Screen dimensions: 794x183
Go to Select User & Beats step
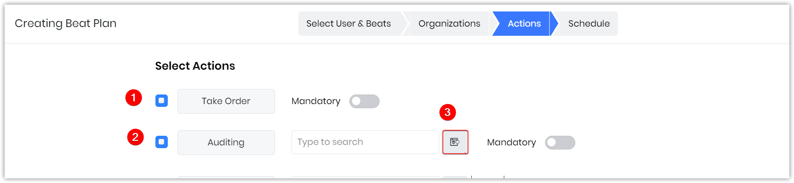point(349,23)
